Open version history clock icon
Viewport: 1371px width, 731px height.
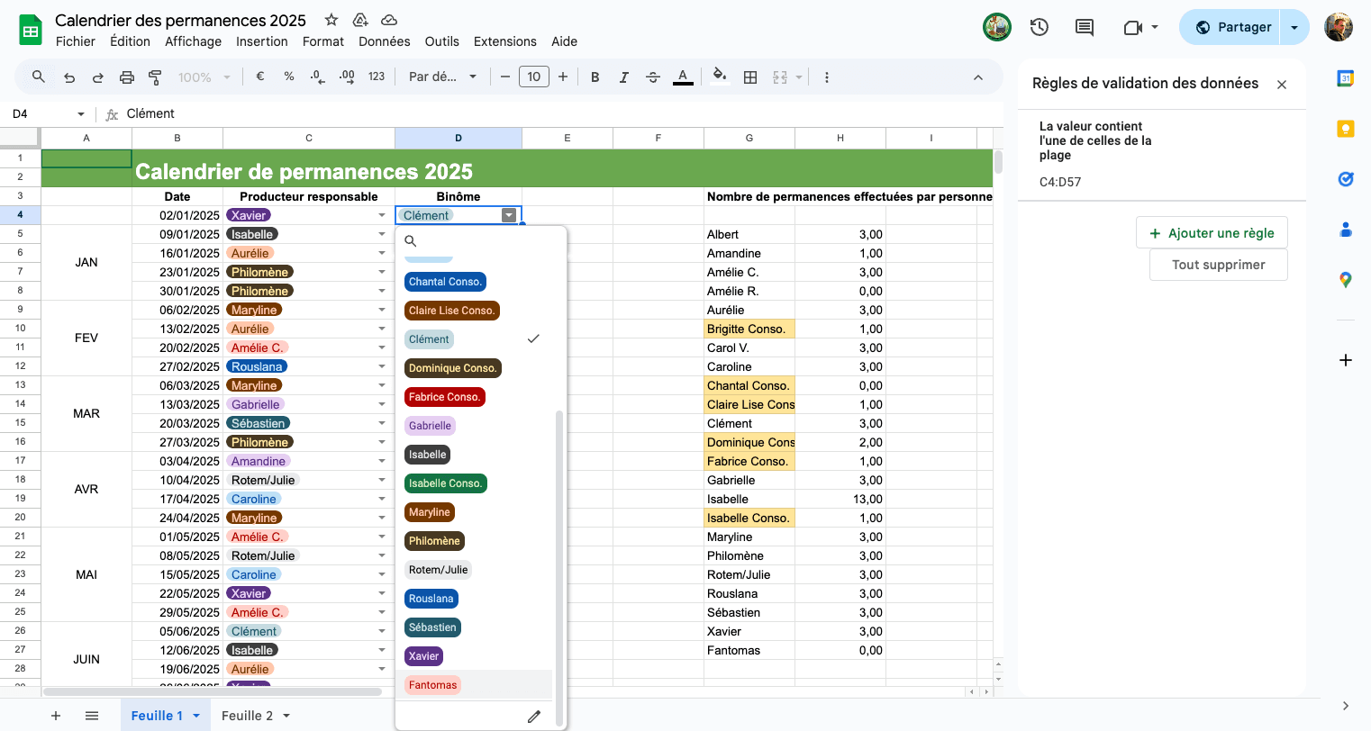(x=1040, y=27)
